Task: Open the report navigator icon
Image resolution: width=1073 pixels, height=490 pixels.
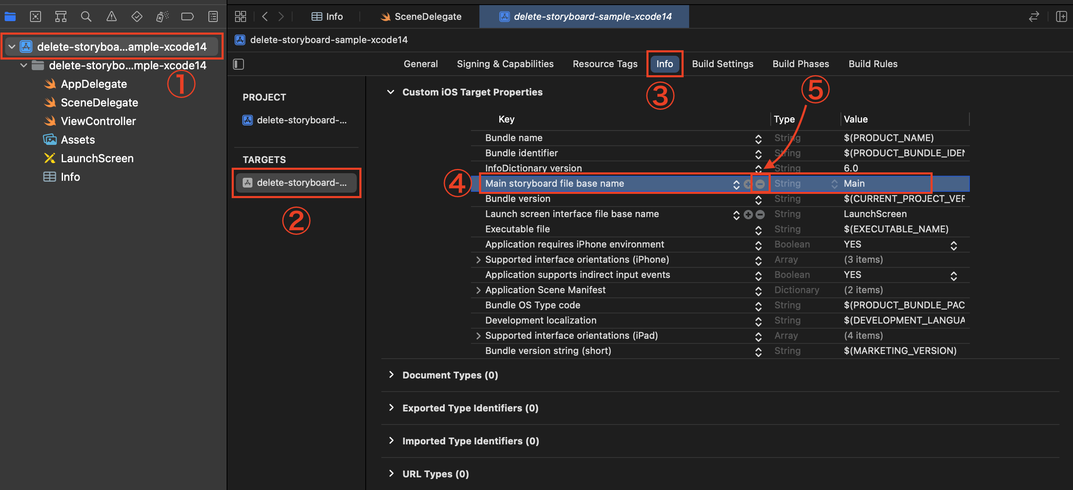Action: [x=213, y=16]
